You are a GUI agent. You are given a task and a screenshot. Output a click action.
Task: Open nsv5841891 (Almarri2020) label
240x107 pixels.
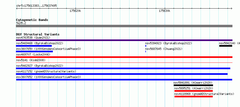coord(193,83)
